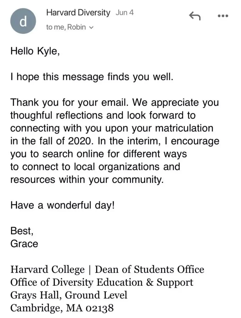
Task: Click the "Have a wonderful day!" line
Action: coord(62,205)
